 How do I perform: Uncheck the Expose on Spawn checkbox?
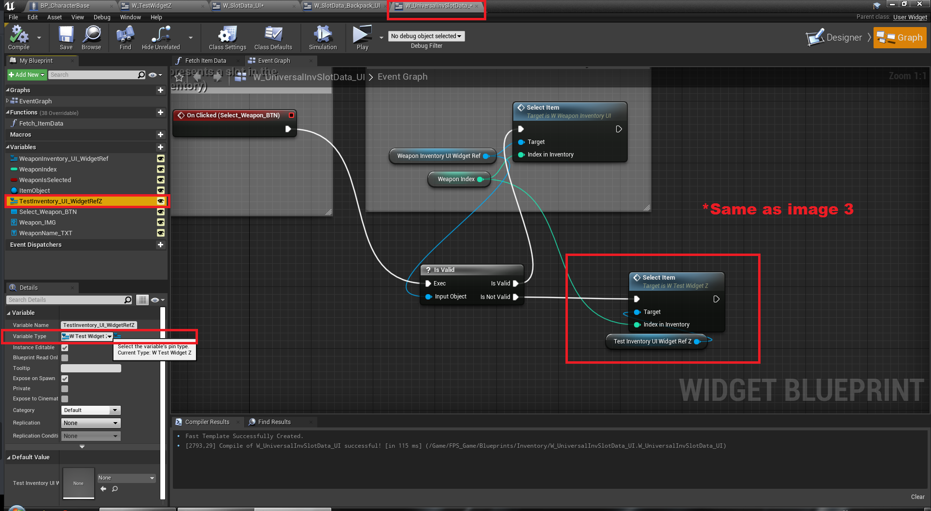[65, 379]
